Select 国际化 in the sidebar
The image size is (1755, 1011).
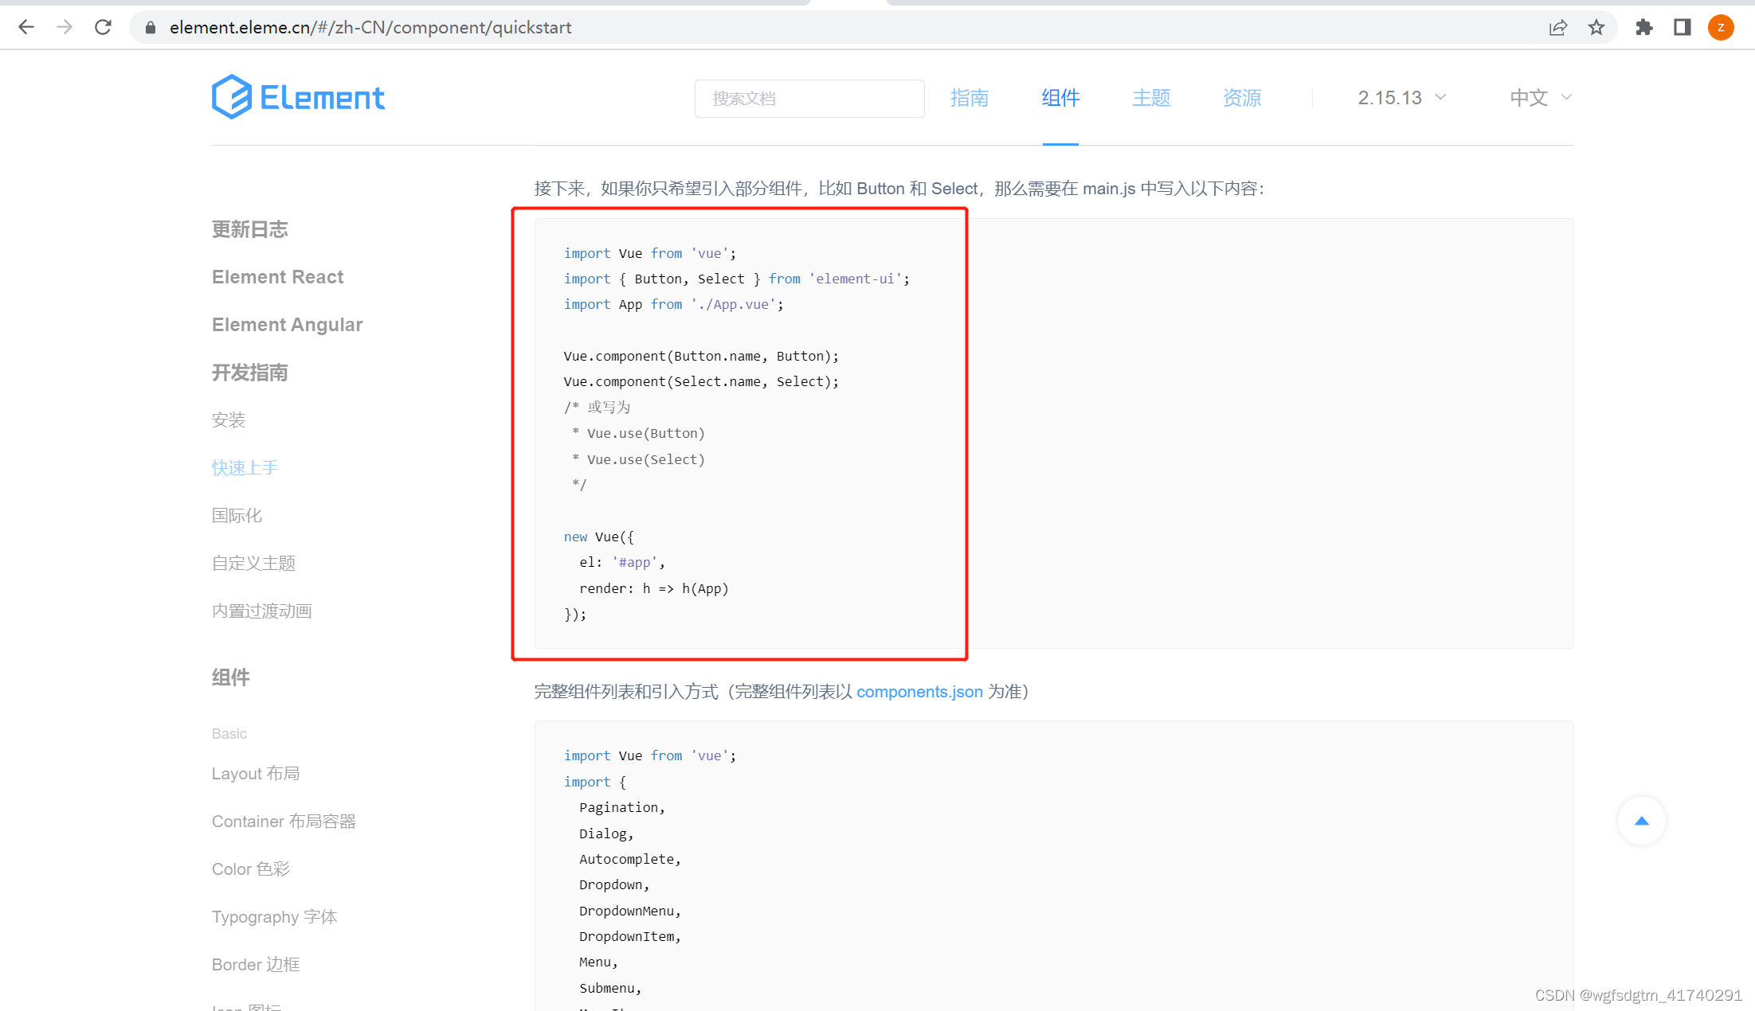pyautogui.click(x=237, y=515)
